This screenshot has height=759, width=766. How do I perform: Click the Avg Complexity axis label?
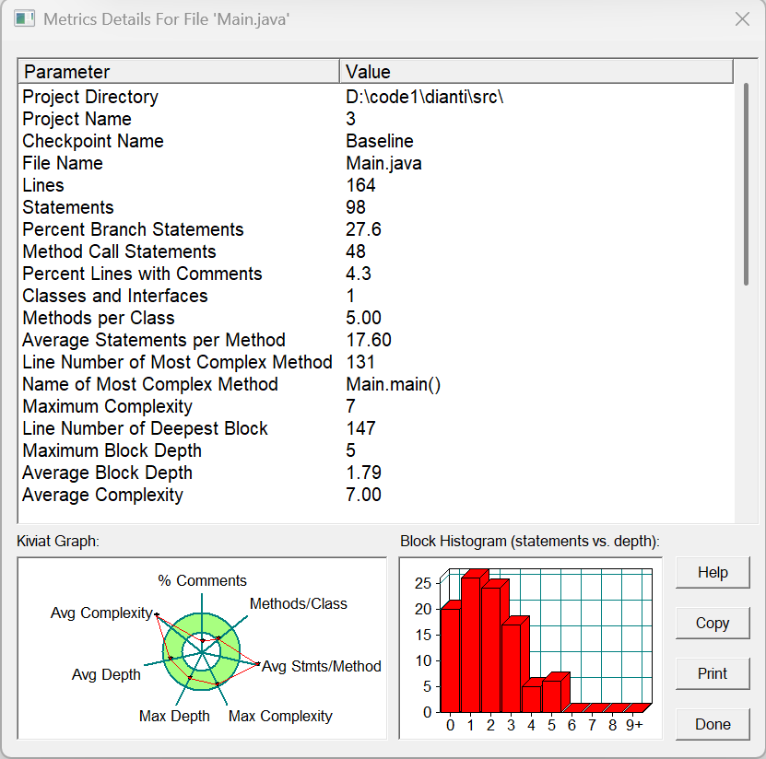101,613
